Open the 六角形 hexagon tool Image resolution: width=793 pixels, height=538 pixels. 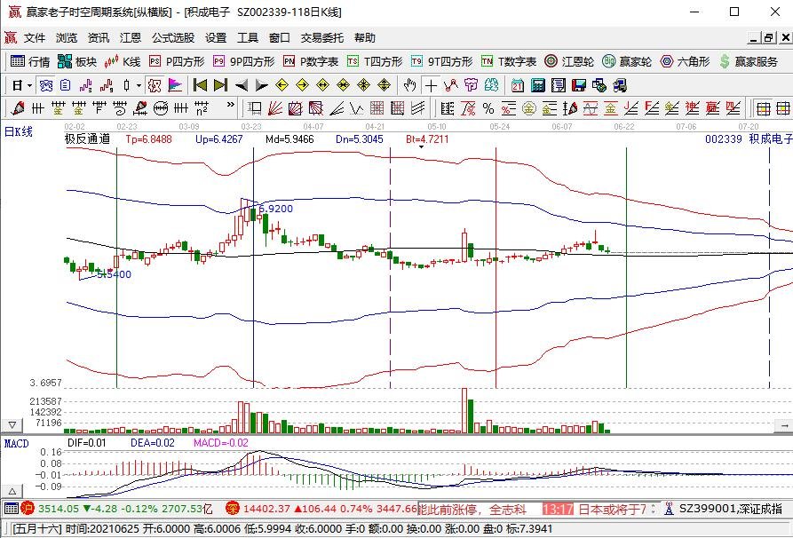tap(685, 61)
